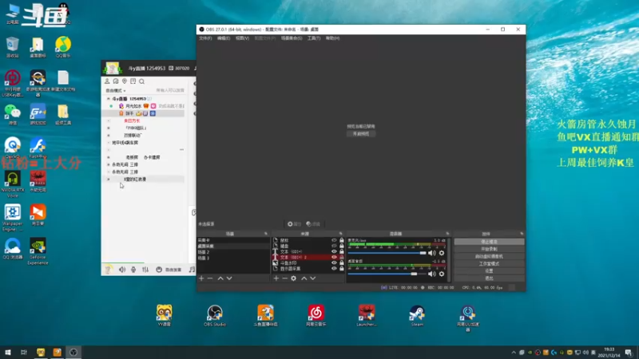Click 启动虚拟摄像机 button in OBS Controls
Image resolution: width=639 pixels, height=359 pixels.
489,256
